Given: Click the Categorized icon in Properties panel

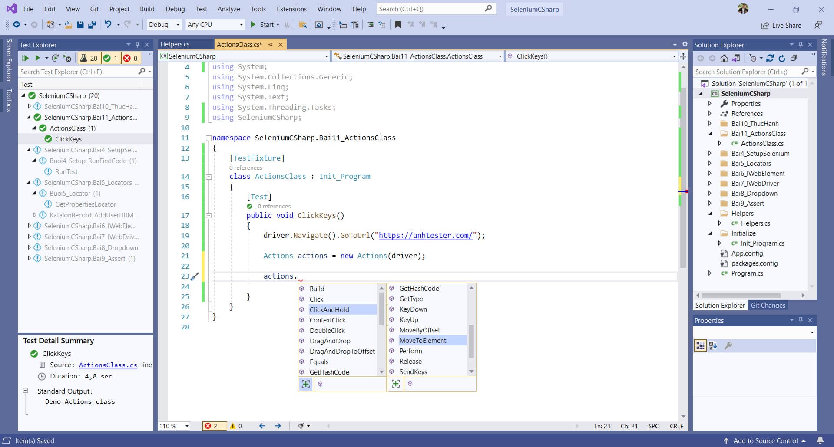Looking at the screenshot, I should pyautogui.click(x=700, y=345).
